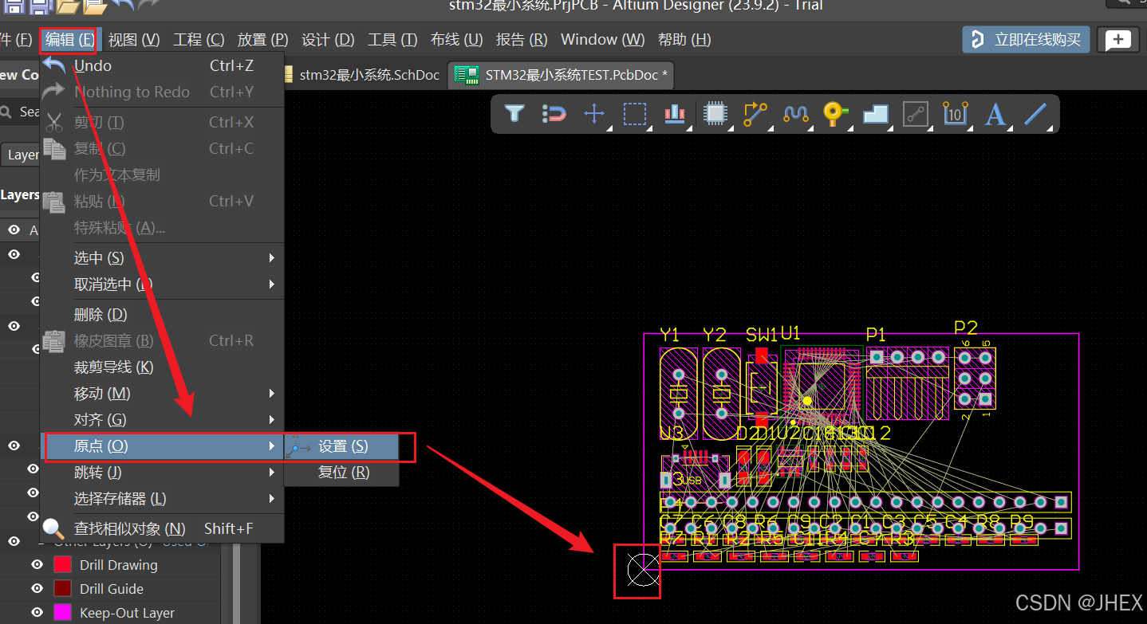Choose 删除 (D) from the Edit menu
This screenshot has width=1147, height=624.
(x=162, y=314)
